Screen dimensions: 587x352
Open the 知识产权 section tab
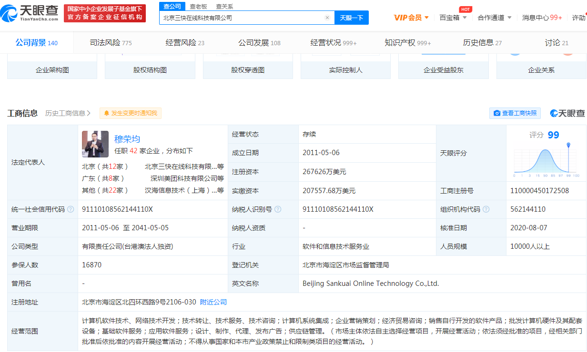click(x=408, y=43)
